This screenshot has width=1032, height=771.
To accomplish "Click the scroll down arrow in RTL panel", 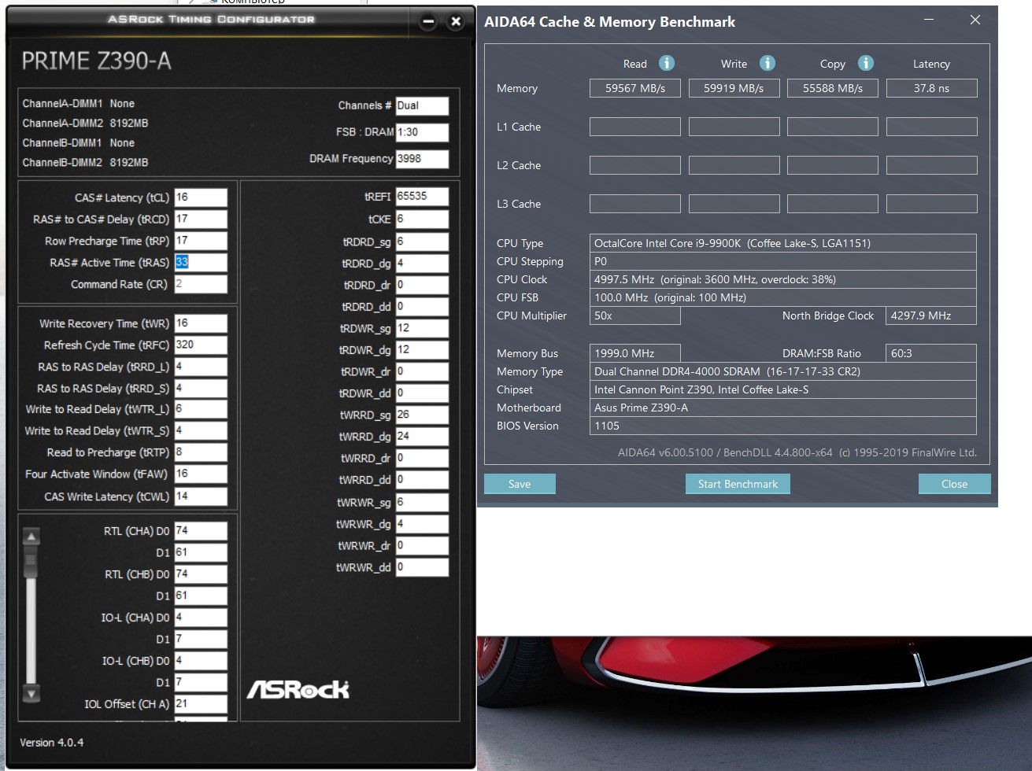I will click(x=31, y=694).
